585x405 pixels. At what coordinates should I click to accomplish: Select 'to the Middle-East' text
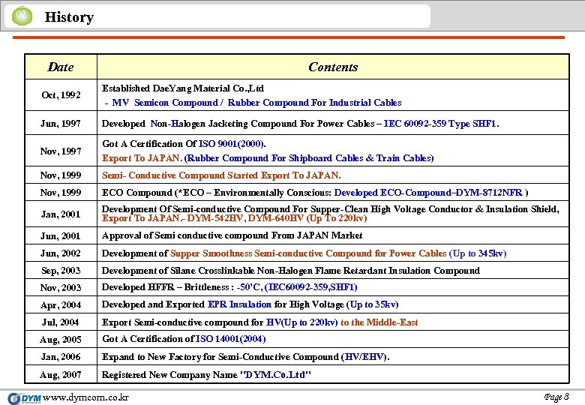(x=379, y=322)
